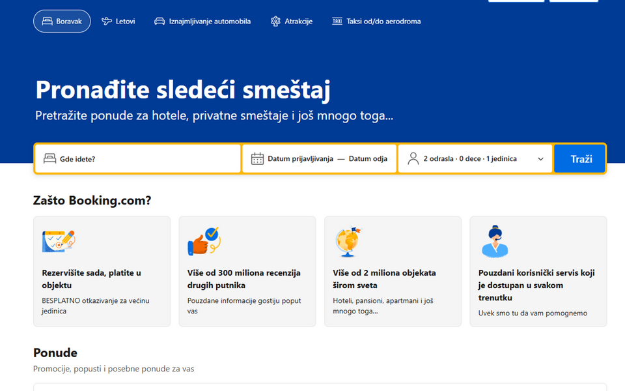
Task: Expand the guests and rooms chevron
Action: click(x=540, y=159)
